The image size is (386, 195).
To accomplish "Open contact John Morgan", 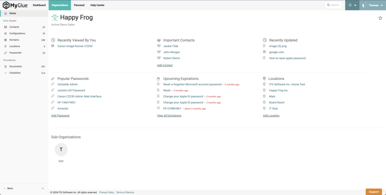I will pos(172,52).
